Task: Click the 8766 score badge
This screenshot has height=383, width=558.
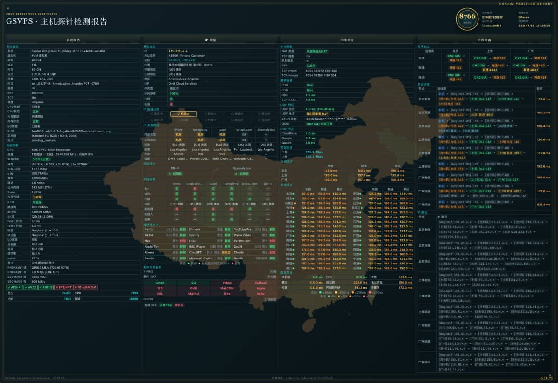Action: (x=467, y=19)
